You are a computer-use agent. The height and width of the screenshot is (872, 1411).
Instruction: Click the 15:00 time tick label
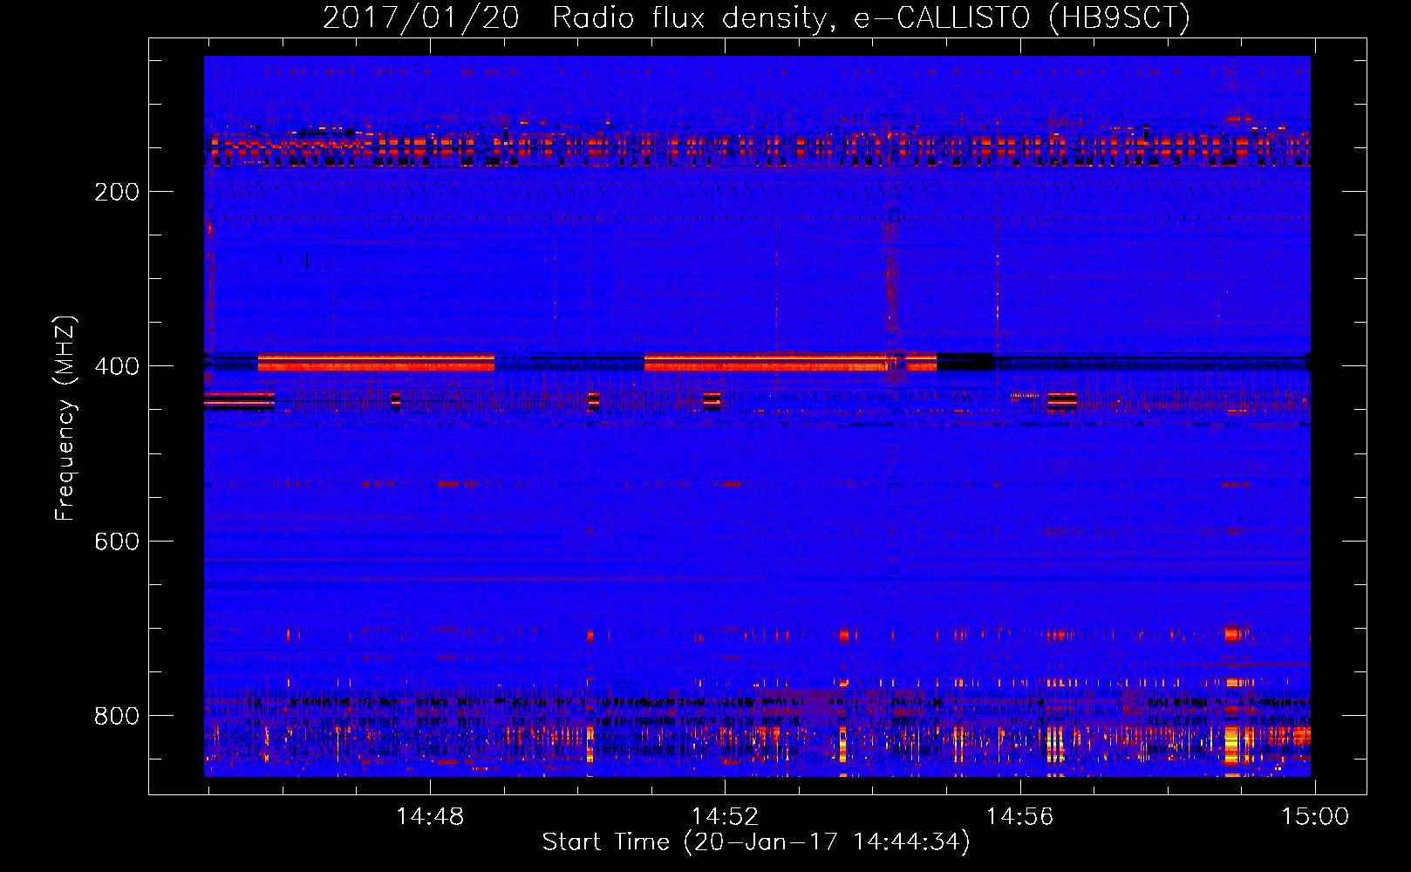1314,817
